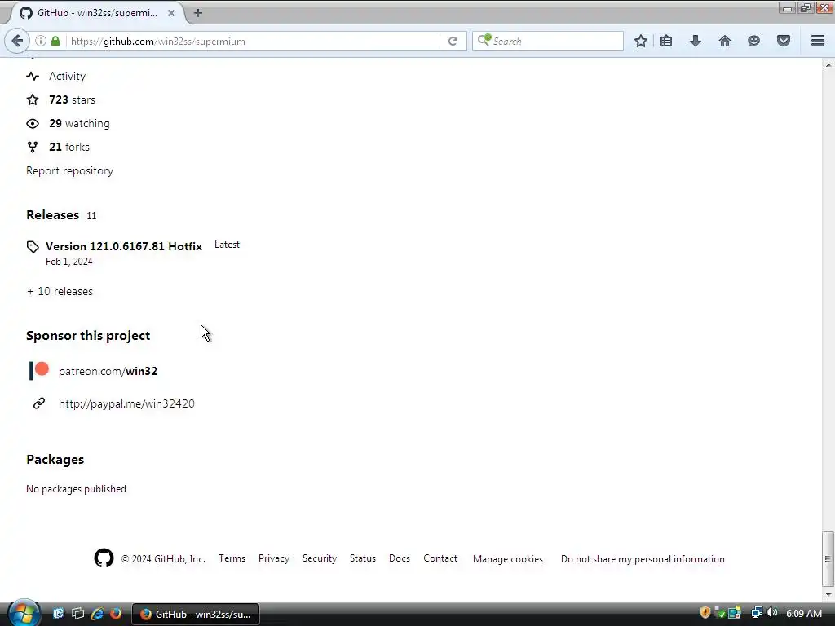This screenshot has height=626, width=835.
Task: Select the GitHub taskbar window button
Action: click(x=196, y=615)
